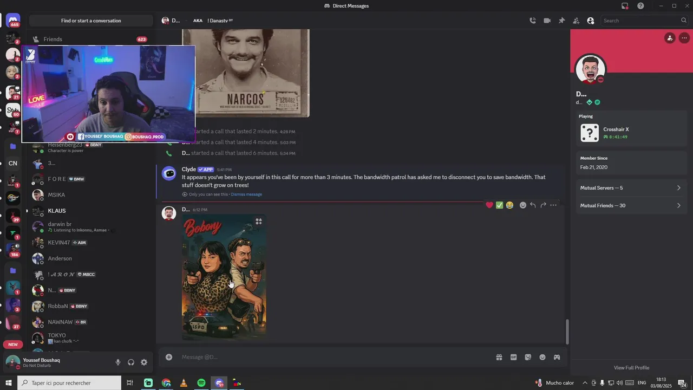This screenshot has height=390, width=693.
Task: React with the red heart emoji
Action: click(x=489, y=205)
